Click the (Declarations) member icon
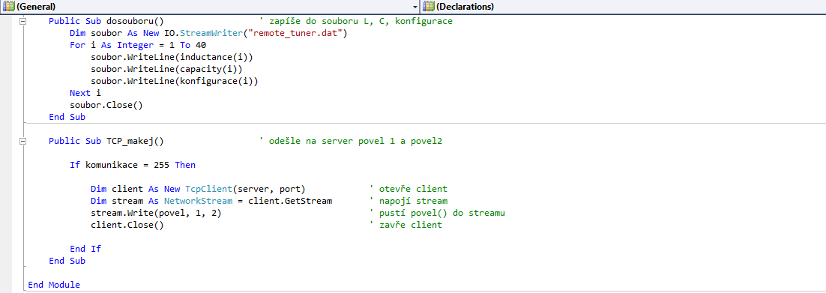The height and width of the screenshot is (293, 826). click(428, 7)
